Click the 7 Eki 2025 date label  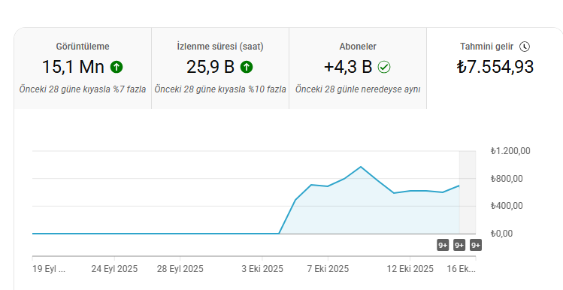pos(328,269)
